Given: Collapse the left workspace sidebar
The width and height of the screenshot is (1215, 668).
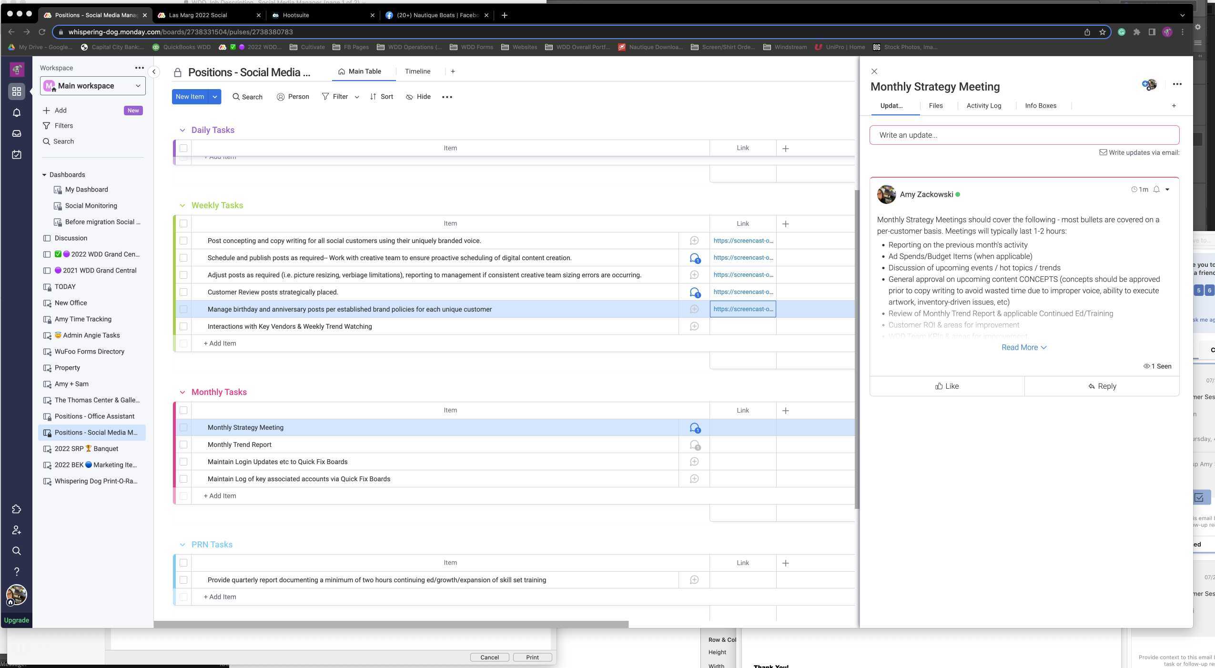Looking at the screenshot, I should click(154, 72).
